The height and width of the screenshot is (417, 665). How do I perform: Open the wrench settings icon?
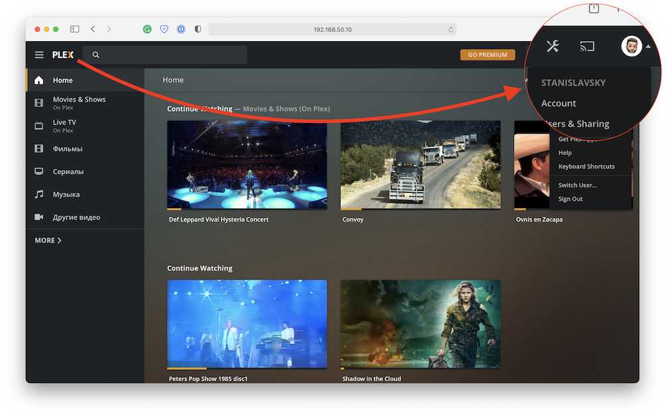(553, 46)
